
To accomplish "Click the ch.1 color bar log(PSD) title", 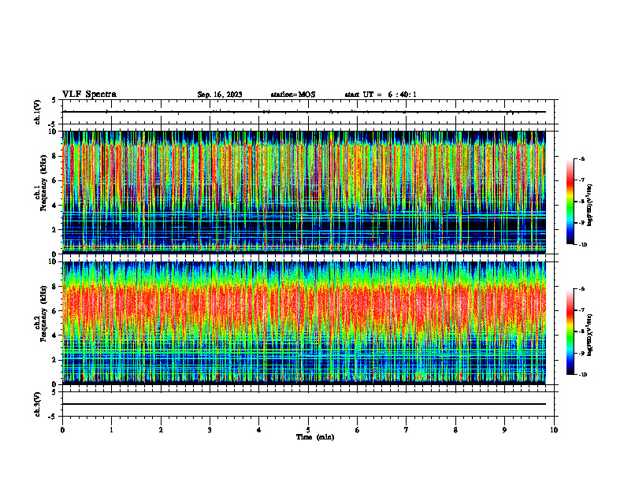I will click(590, 206).
